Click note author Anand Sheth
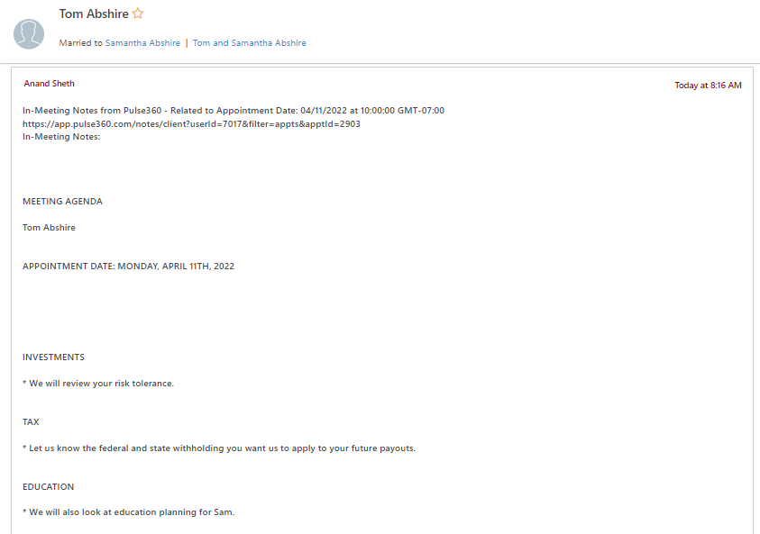The height and width of the screenshot is (534, 760). coord(49,83)
